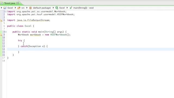Expand the arrow before main method breadcrumb

(x=67, y=8)
